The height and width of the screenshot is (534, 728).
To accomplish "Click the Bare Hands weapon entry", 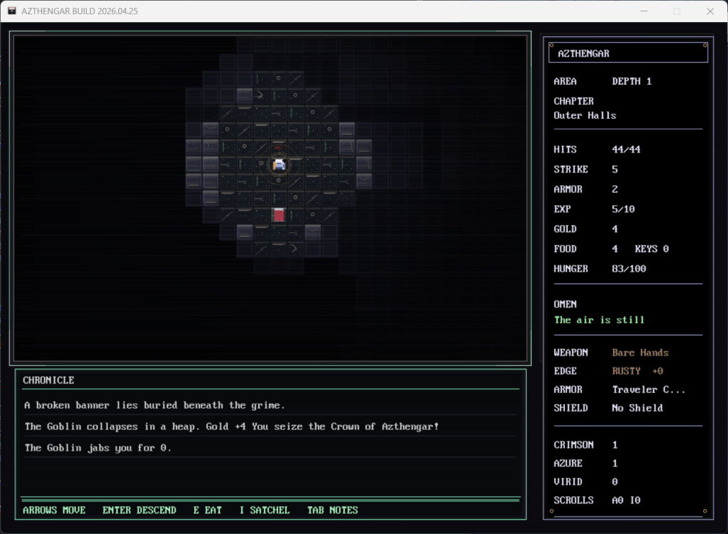I will tap(640, 352).
